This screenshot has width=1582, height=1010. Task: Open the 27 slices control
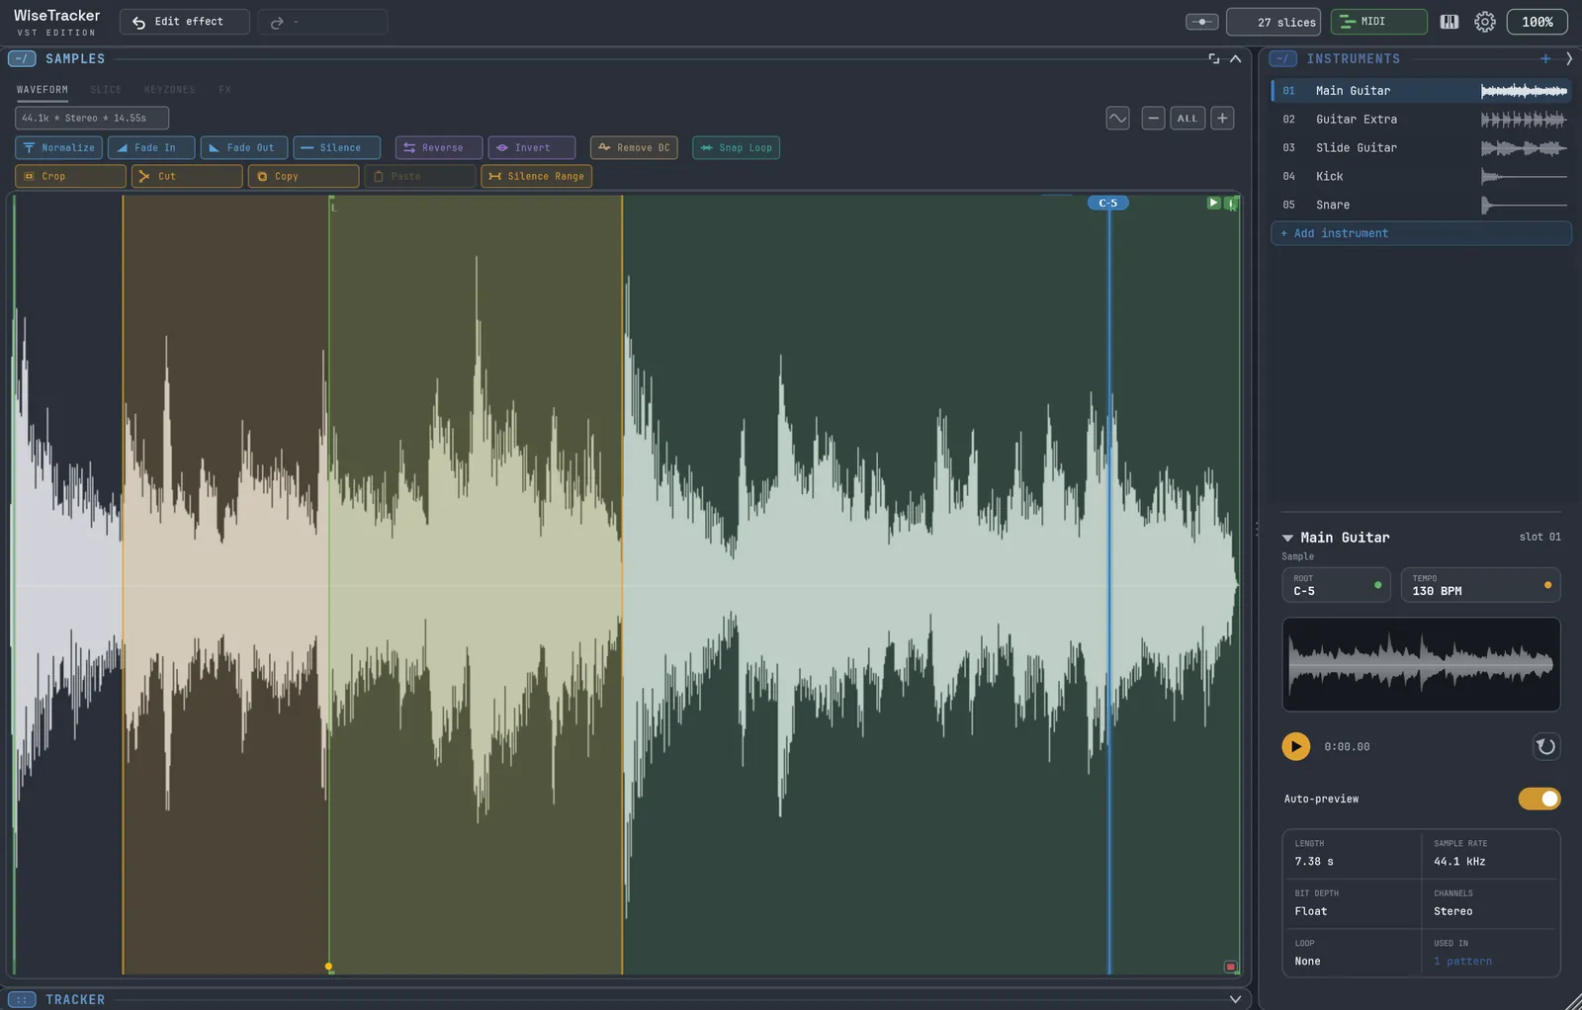click(x=1274, y=22)
